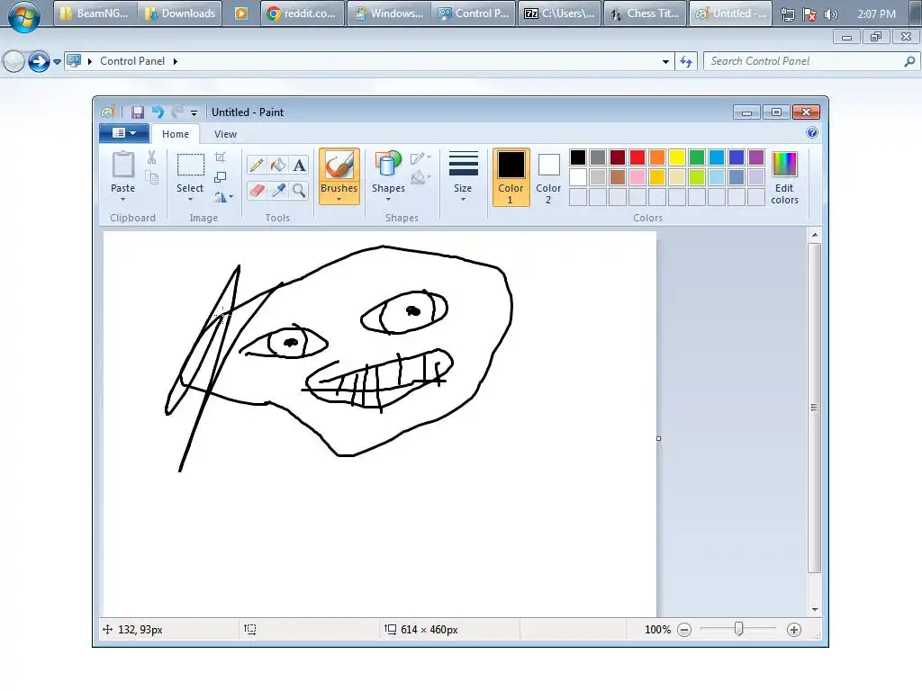
Task: Pick the pink color swatch
Action: point(637,177)
